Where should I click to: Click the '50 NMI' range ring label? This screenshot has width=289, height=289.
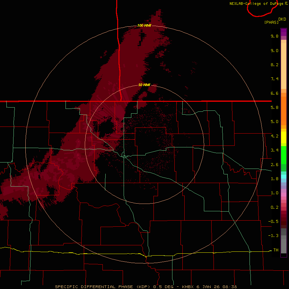pos(144,85)
